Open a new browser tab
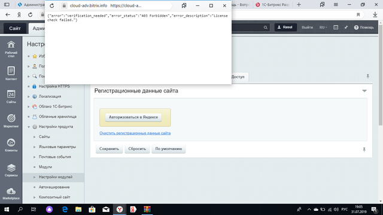Screen dimensions: 383x215 point(299,5)
